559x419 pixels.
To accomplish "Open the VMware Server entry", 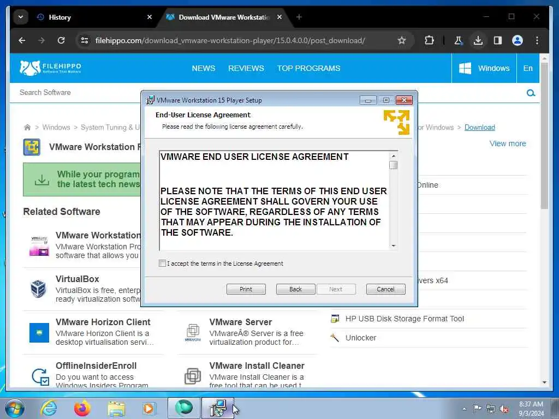I will (x=241, y=322).
